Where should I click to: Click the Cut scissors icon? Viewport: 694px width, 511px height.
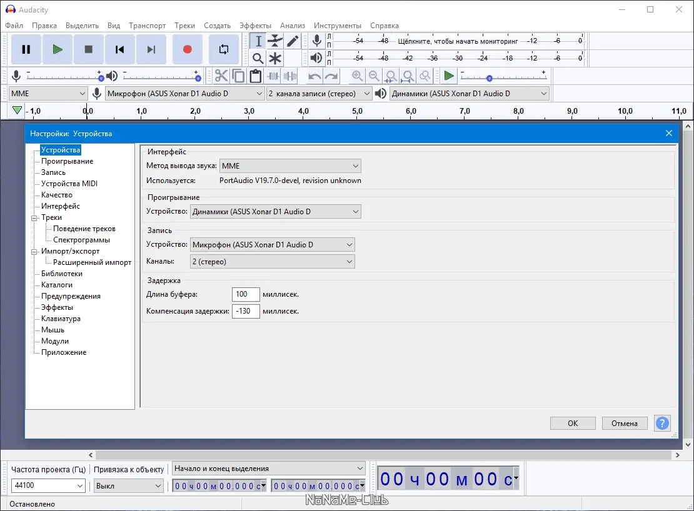(x=221, y=76)
